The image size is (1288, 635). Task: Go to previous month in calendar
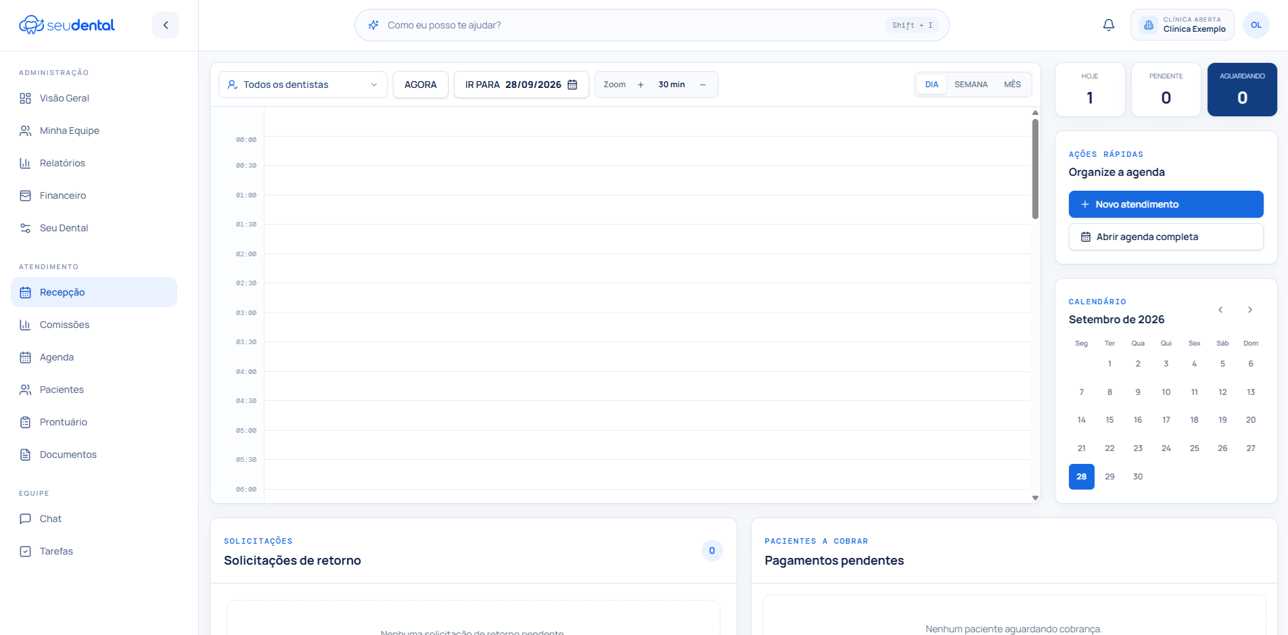1220,310
